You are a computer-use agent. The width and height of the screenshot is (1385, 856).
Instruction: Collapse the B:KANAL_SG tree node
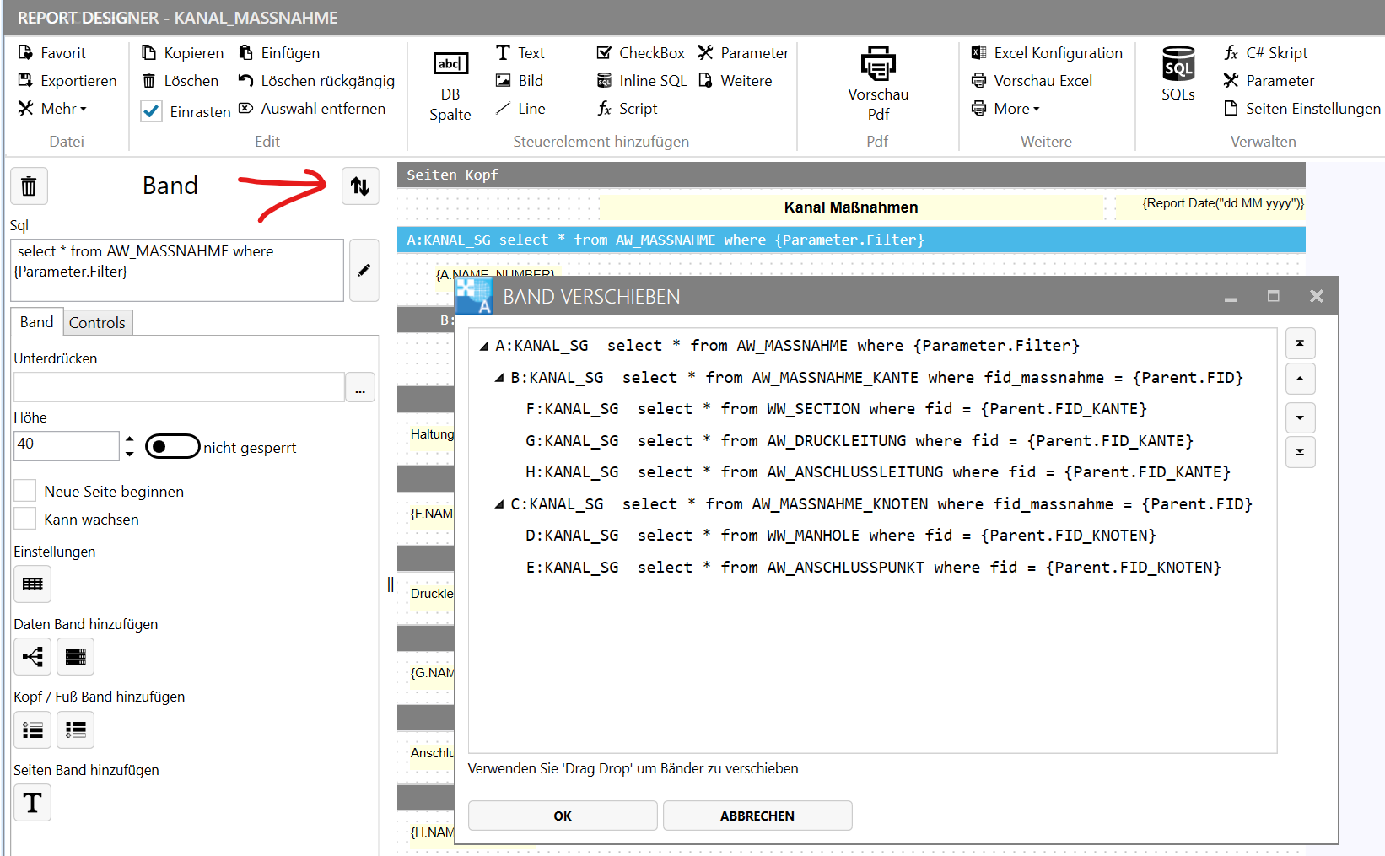(499, 378)
